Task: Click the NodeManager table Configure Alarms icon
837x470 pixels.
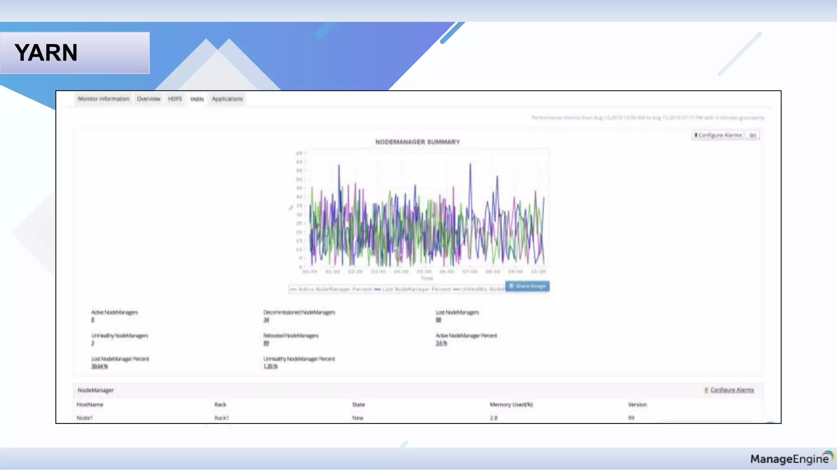Action: [706, 390]
